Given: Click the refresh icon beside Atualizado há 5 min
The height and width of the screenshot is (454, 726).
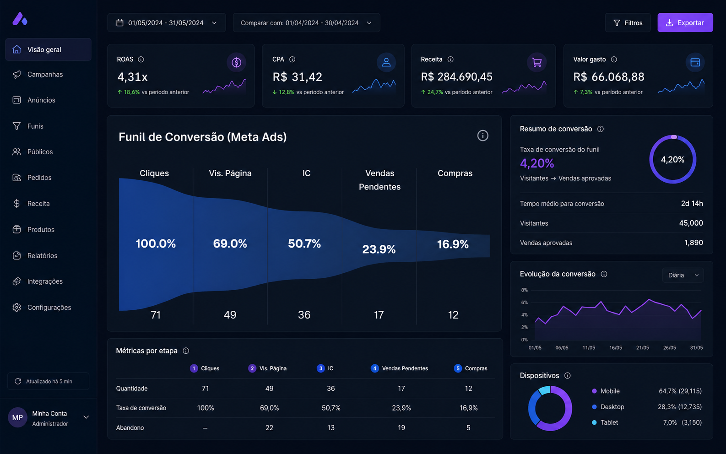Looking at the screenshot, I should point(18,381).
